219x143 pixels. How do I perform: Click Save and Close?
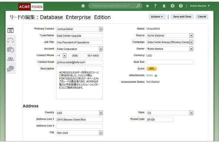(182, 17)
